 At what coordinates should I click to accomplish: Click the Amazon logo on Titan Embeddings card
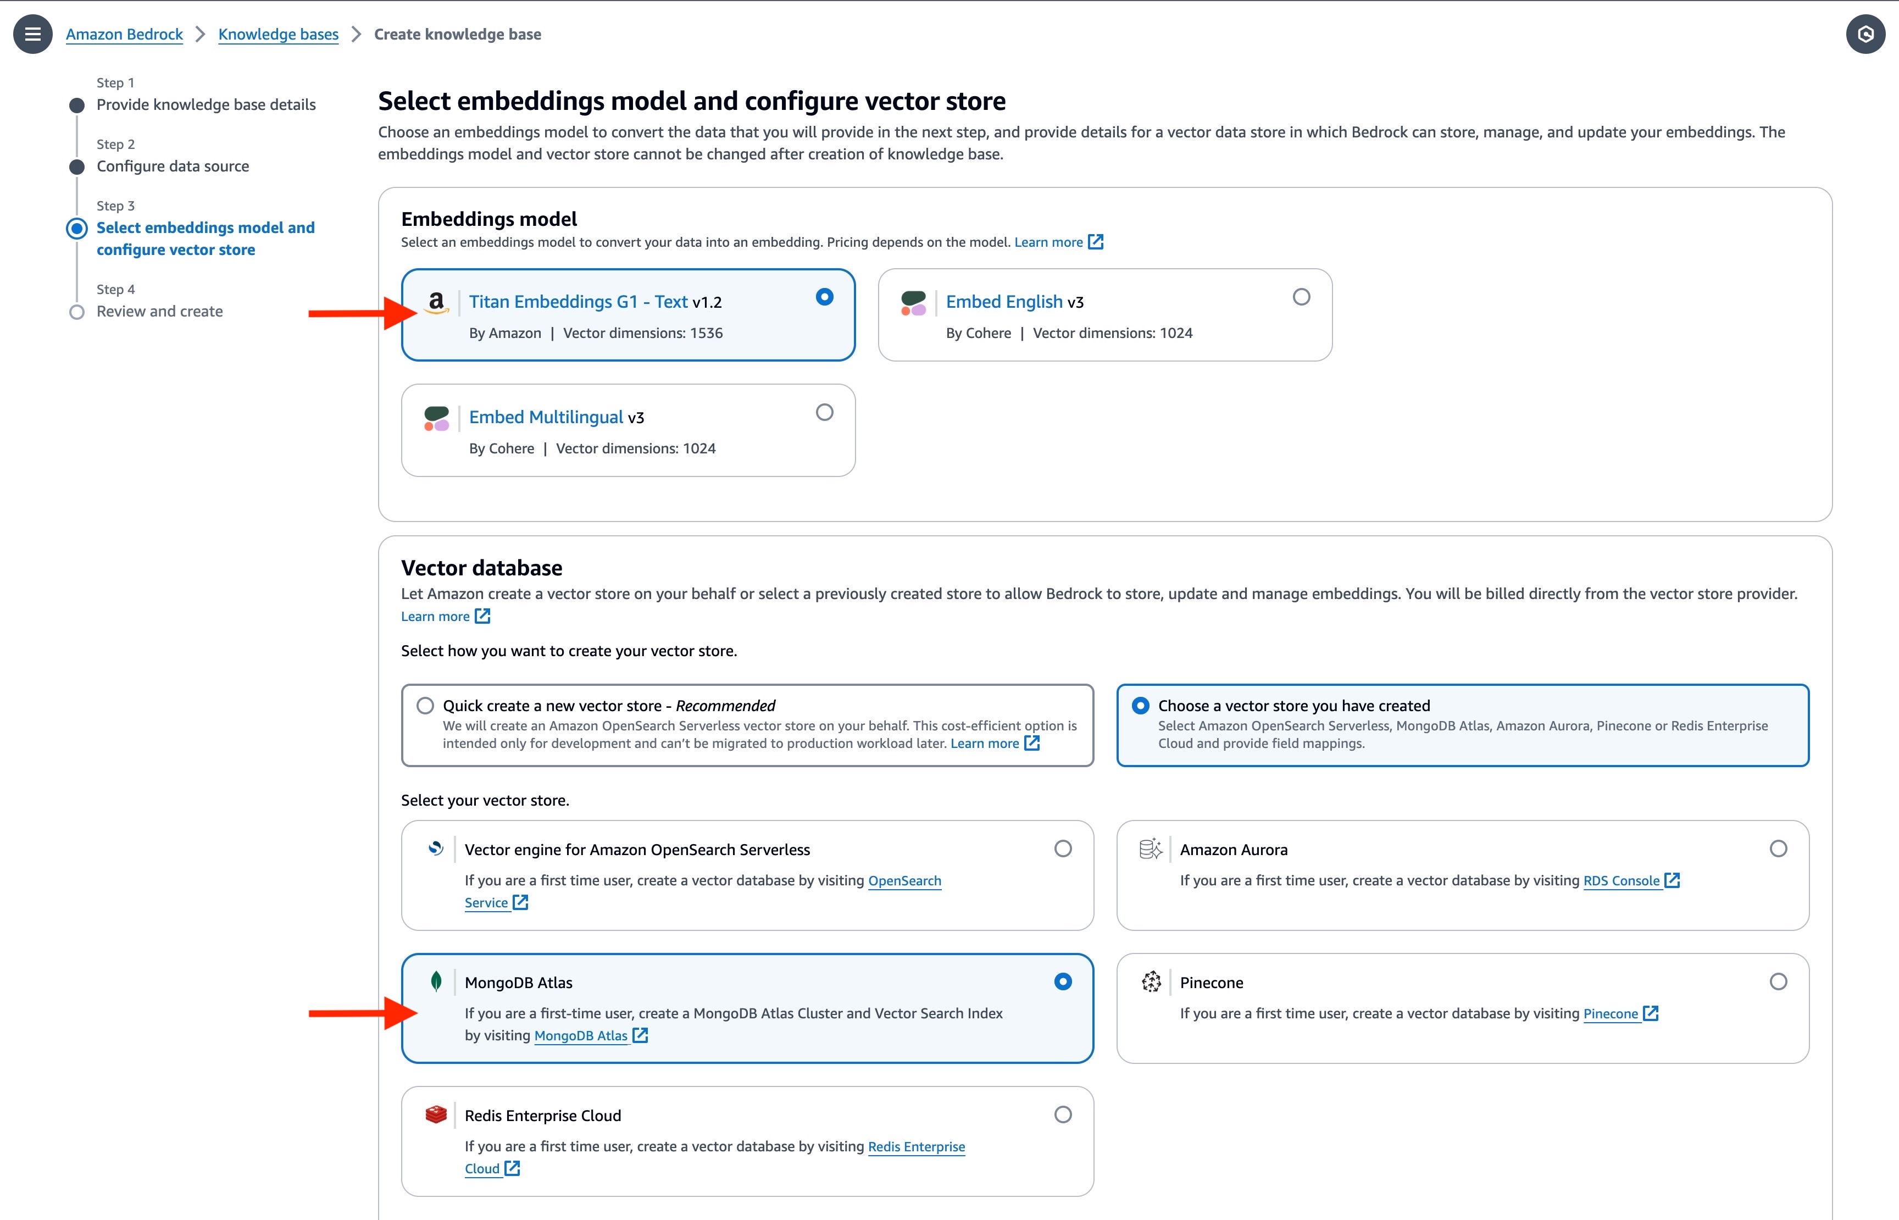[x=436, y=302]
